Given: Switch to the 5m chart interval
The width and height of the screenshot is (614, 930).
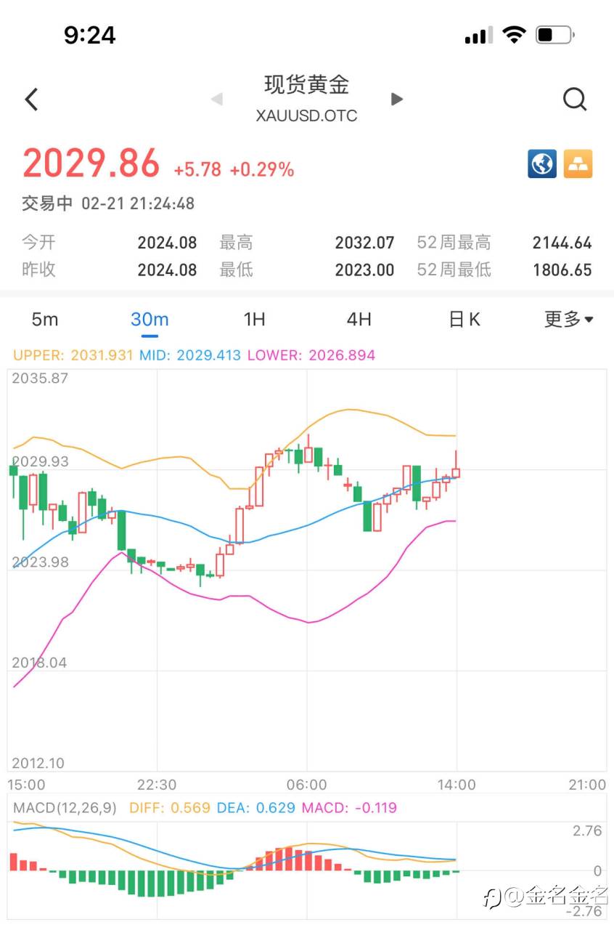Looking at the screenshot, I should point(45,319).
